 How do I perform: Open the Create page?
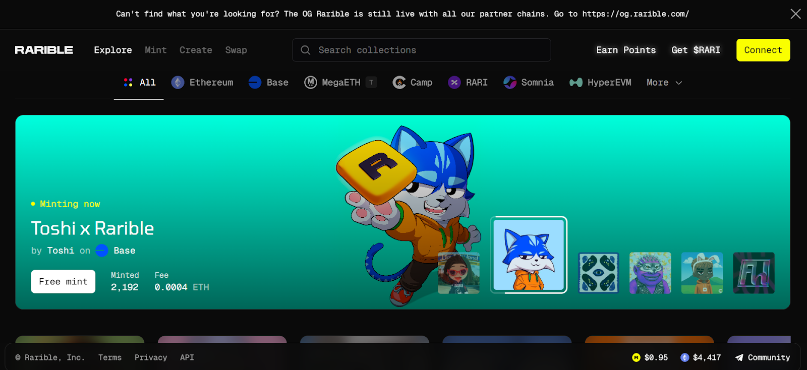pyautogui.click(x=196, y=50)
